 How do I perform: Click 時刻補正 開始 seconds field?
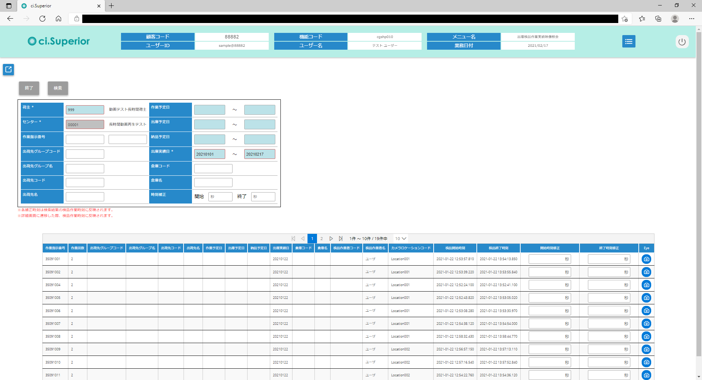[220, 197]
